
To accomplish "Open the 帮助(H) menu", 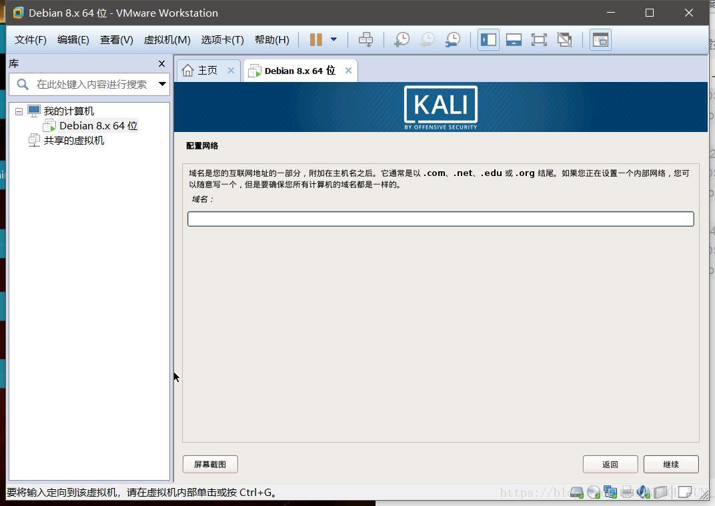I will click(271, 39).
